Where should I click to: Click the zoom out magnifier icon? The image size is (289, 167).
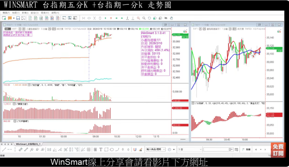pyautogui.click(x=144, y=18)
